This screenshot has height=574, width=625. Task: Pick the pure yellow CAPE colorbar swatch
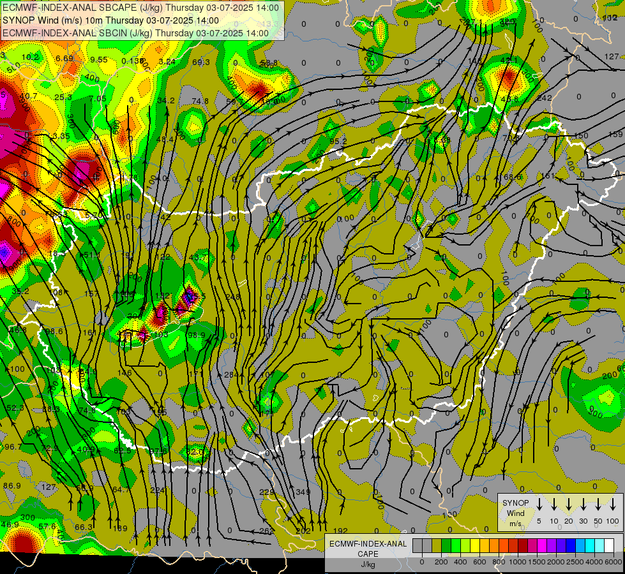[x=475, y=546]
